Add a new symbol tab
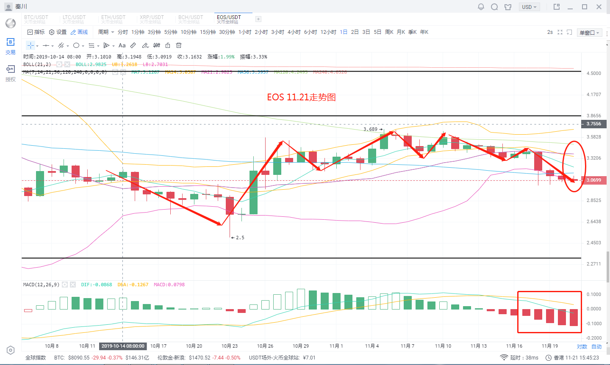The height and width of the screenshot is (365, 610). pyautogui.click(x=258, y=19)
